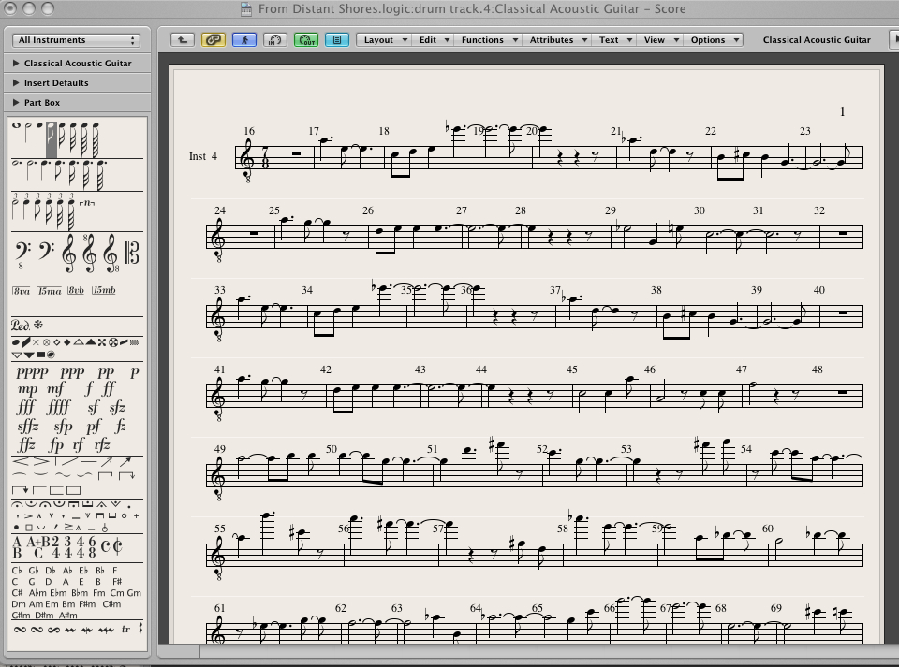Choose the 6/8 time signature symbol

(x=93, y=546)
